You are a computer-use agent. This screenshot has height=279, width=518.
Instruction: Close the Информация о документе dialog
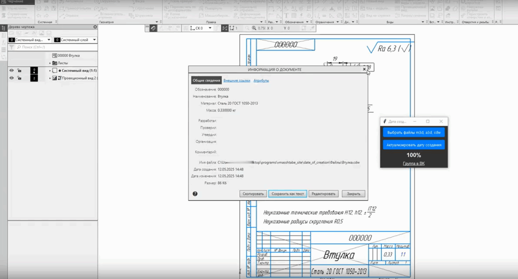pyautogui.click(x=364, y=69)
